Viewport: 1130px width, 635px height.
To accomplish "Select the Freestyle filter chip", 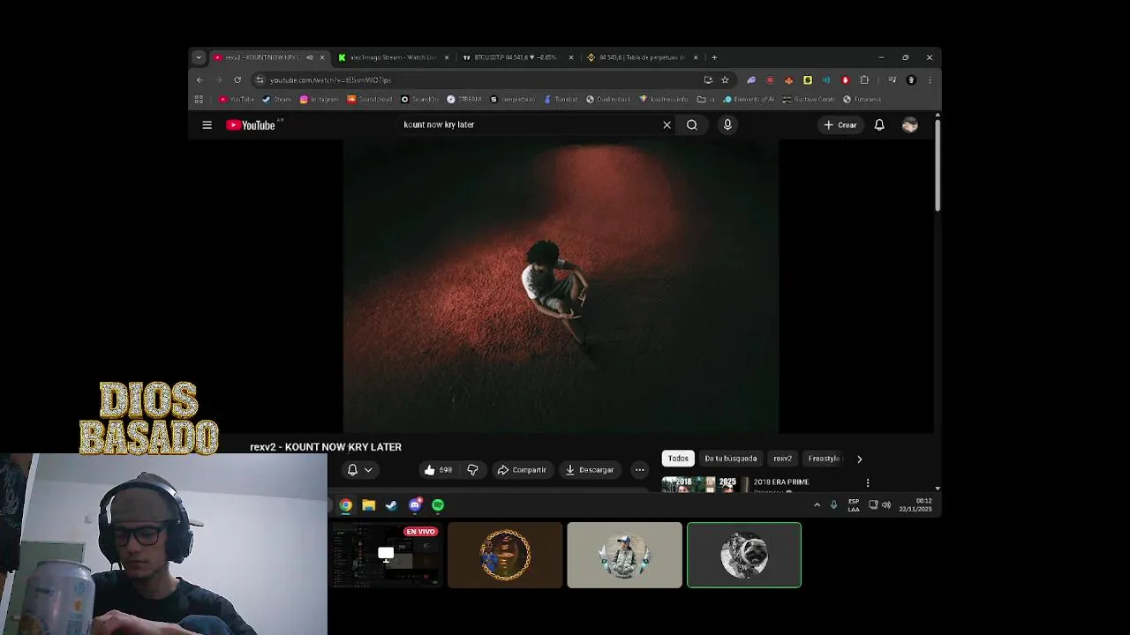I will 824,459.
